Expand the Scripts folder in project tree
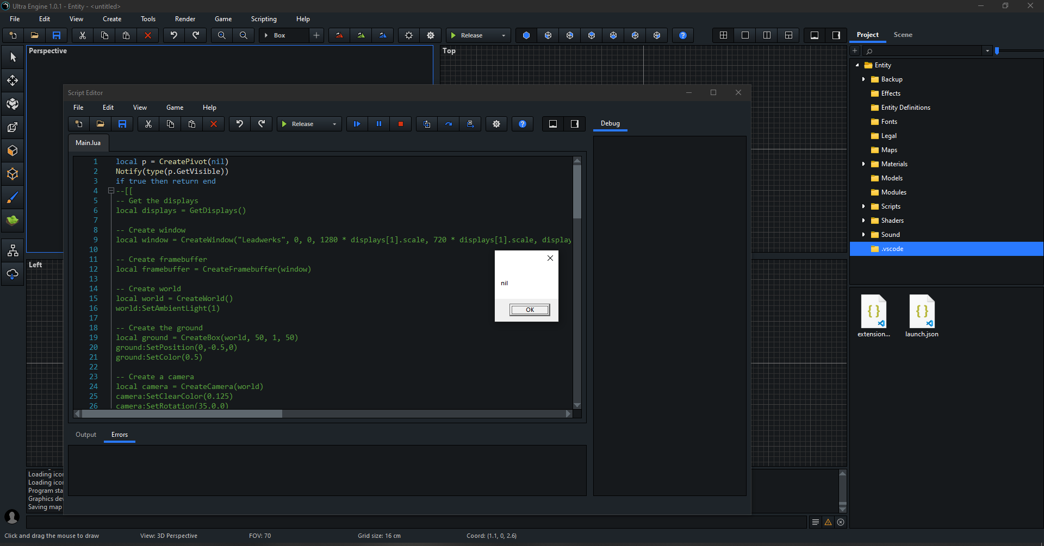The width and height of the screenshot is (1044, 546). click(863, 206)
